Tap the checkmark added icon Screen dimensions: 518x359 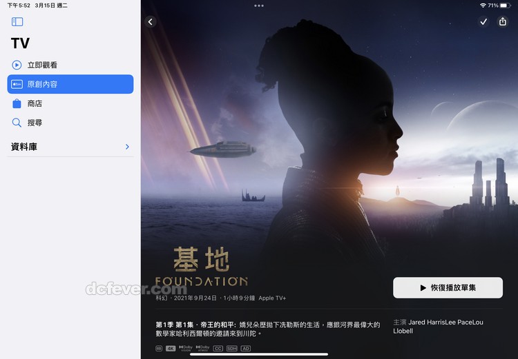coord(483,22)
